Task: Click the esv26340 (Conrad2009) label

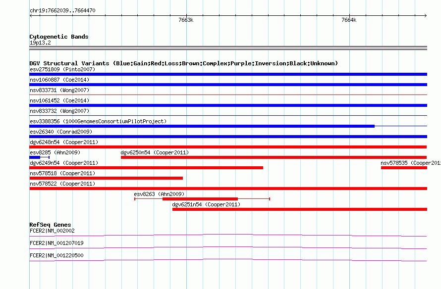Action: [61, 132]
